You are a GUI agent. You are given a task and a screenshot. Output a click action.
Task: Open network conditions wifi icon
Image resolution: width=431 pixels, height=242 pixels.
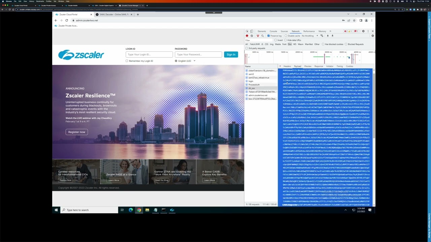click(322, 36)
